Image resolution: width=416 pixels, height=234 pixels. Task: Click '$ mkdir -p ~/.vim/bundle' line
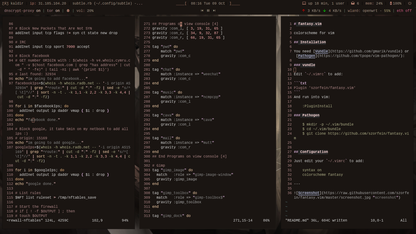tap(328, 124)
